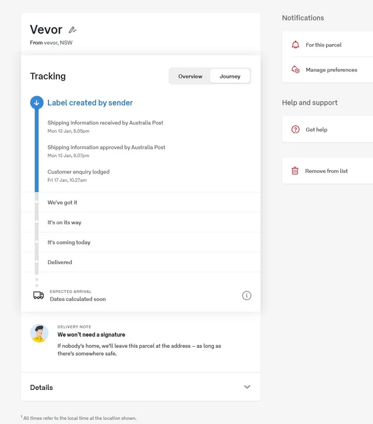Screen dimensions: 373x424
Task: Select the We've got it tracking stage
Action: pyautogui.click(x=62, y=202)
